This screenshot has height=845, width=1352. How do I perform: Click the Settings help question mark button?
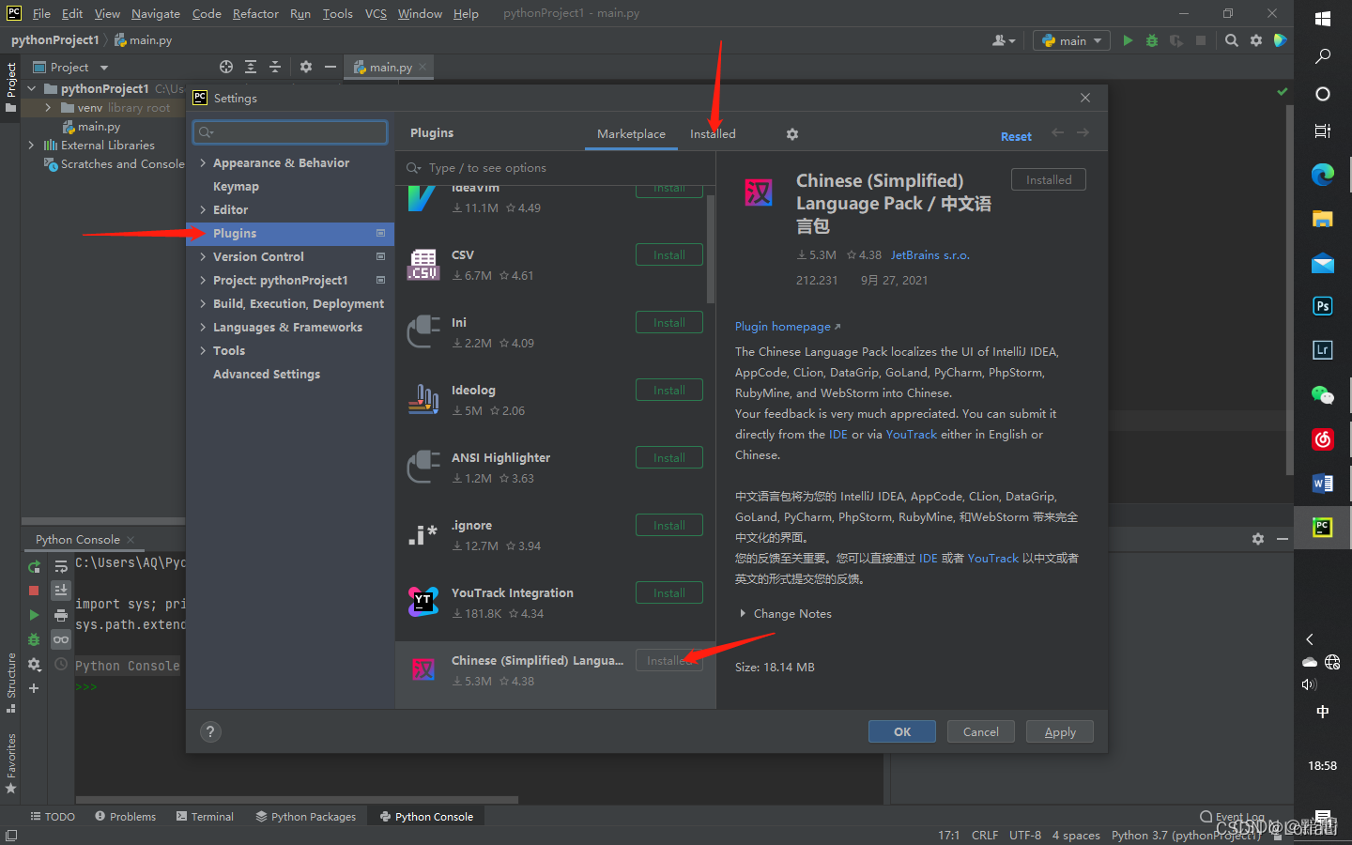coord(210,731)
